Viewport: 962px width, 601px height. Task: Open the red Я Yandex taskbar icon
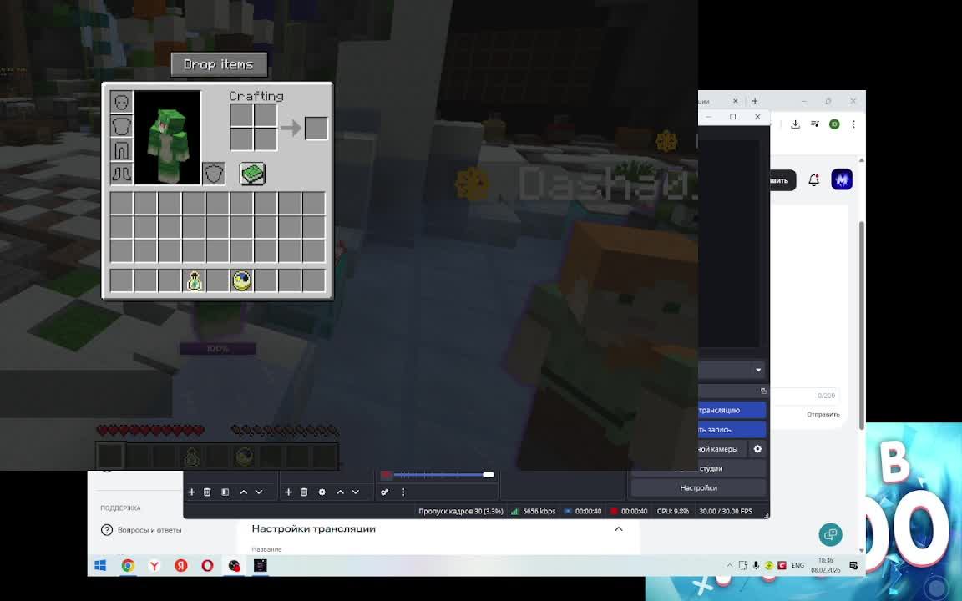(x=181, y=565)
